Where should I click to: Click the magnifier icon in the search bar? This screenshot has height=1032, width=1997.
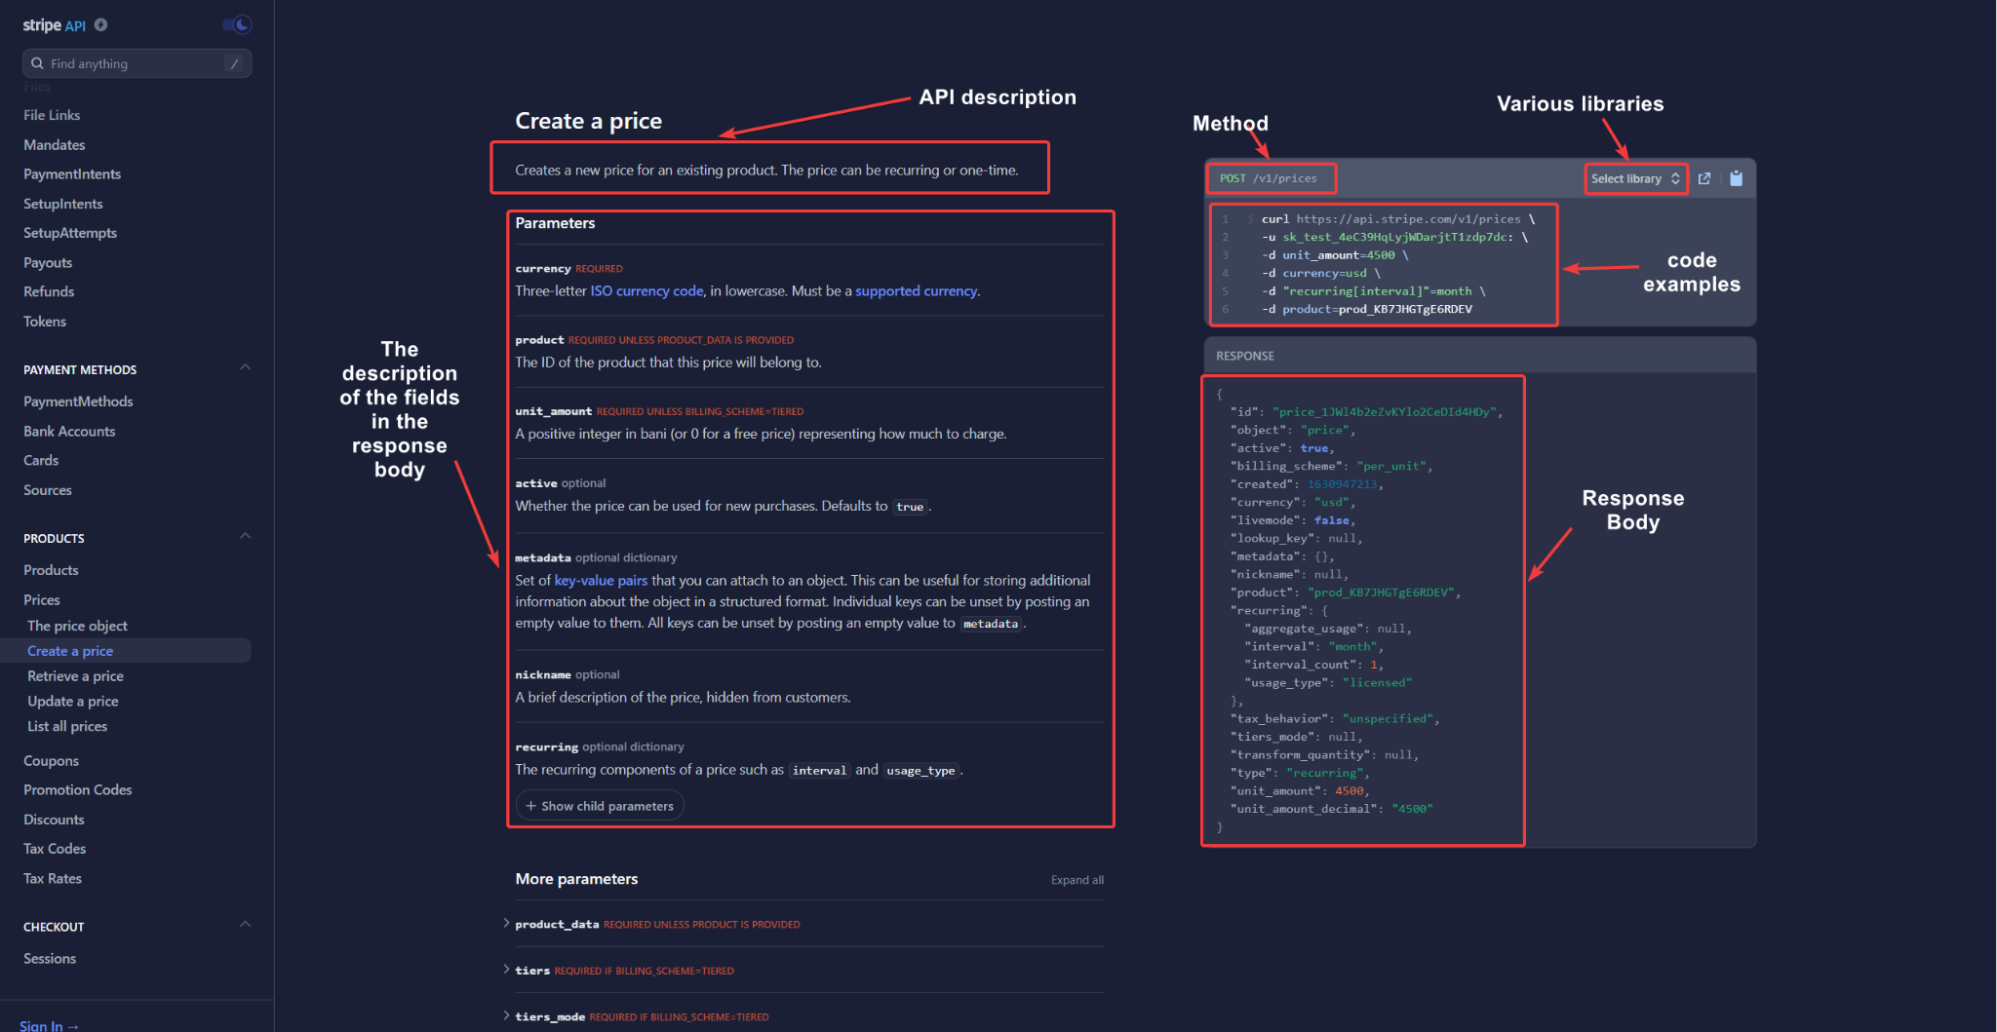pyautogui.click(x=37, y=62)
